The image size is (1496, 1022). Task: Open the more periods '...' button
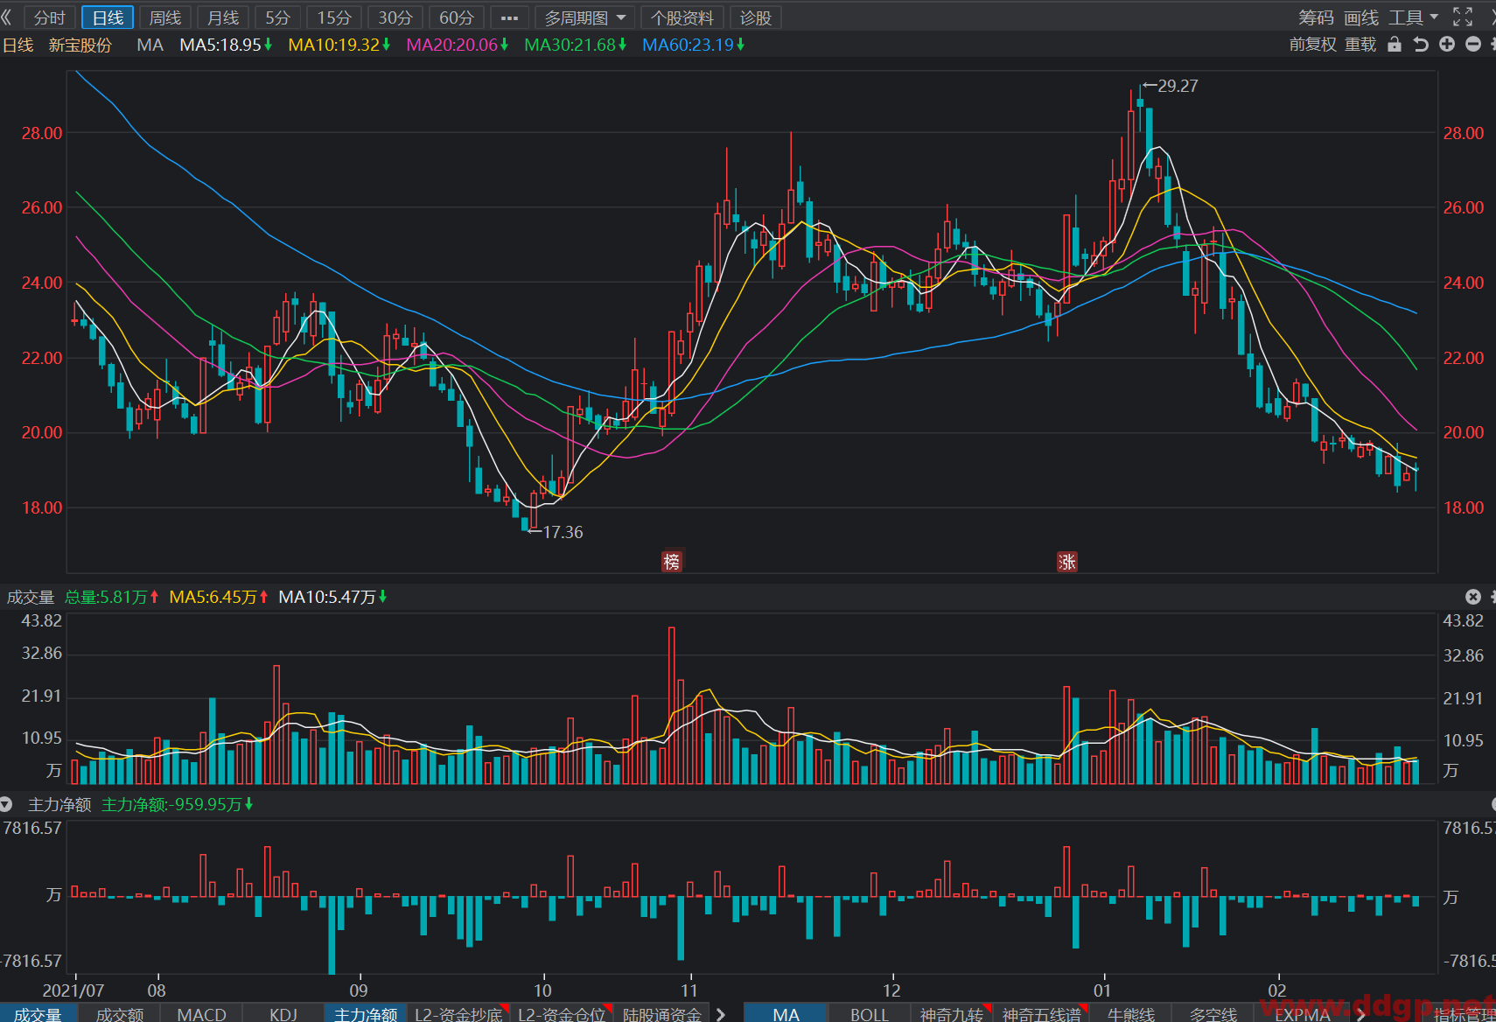pos(509,17)
